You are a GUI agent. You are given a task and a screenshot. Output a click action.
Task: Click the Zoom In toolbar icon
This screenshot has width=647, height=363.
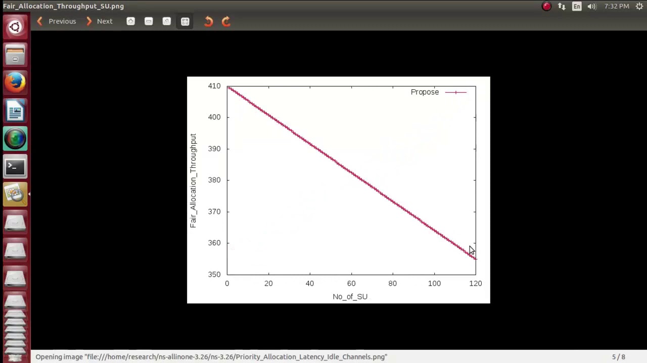tap(130, 21)
